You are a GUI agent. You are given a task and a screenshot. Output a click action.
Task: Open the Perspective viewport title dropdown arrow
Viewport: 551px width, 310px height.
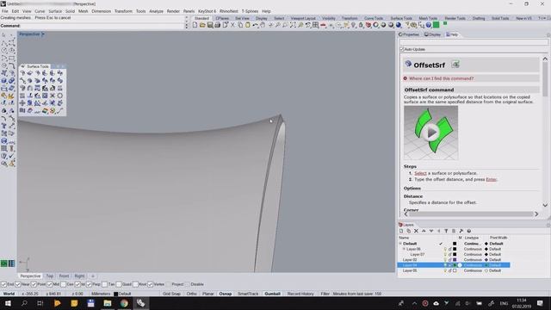pyautogui.click(x=43, y=34)
